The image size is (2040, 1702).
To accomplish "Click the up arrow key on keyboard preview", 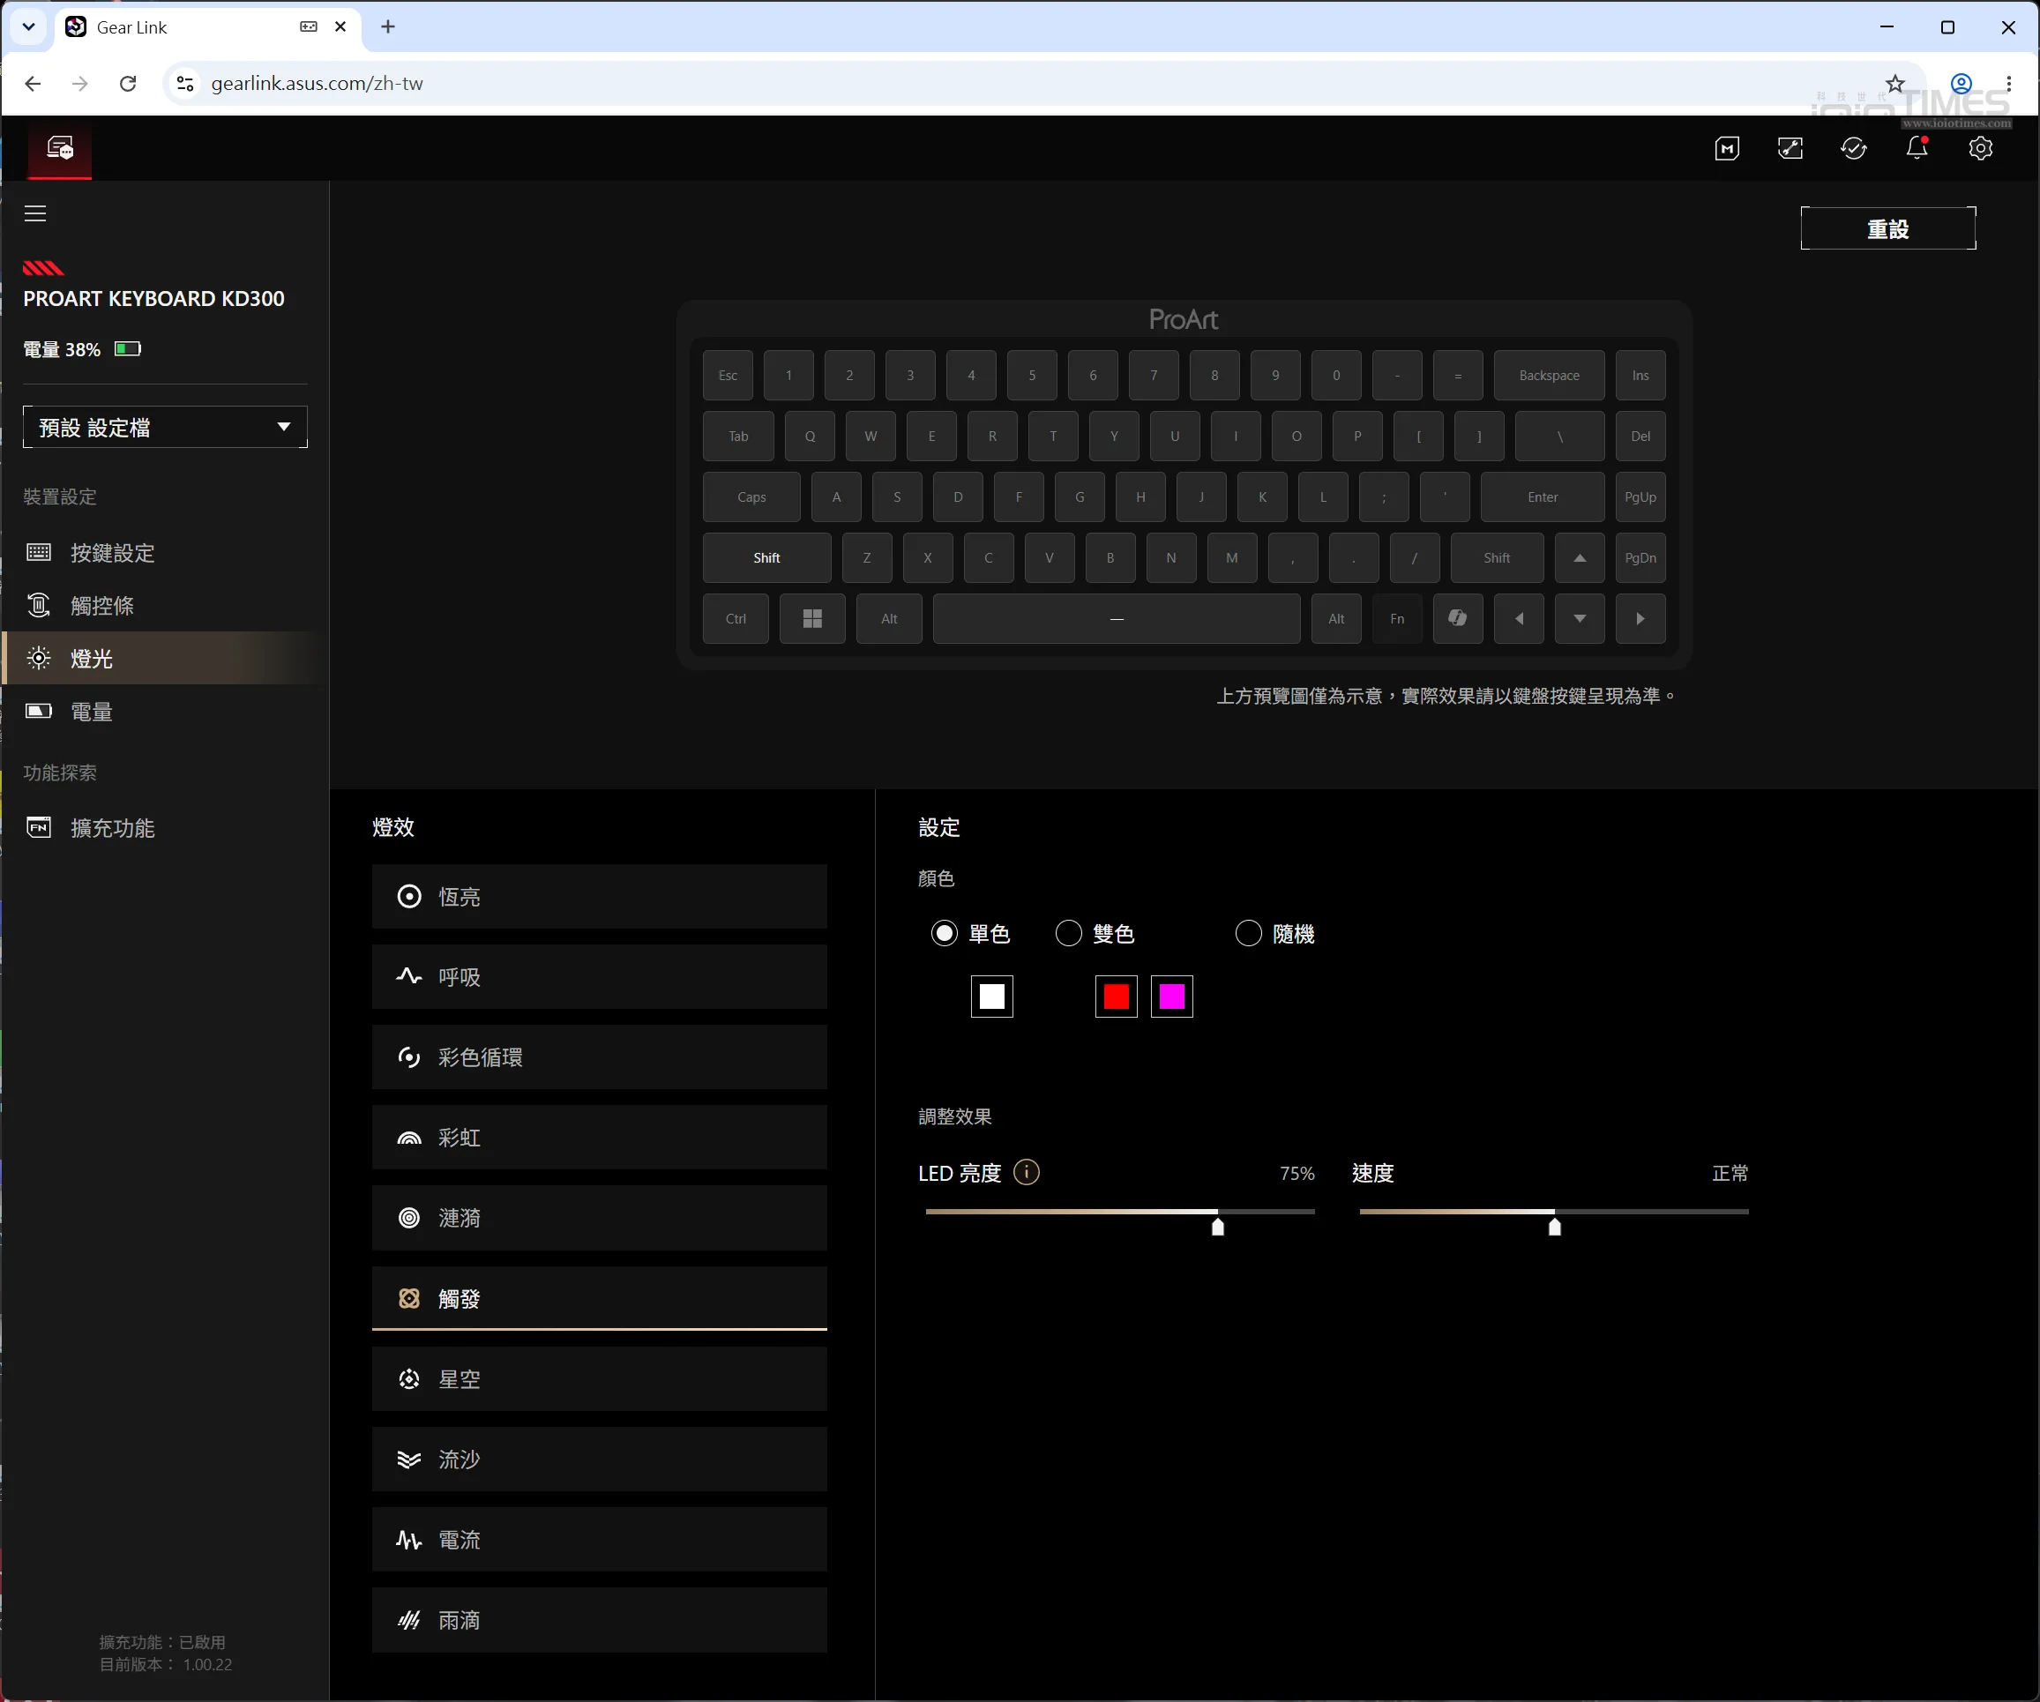I will pos(1580,557).
